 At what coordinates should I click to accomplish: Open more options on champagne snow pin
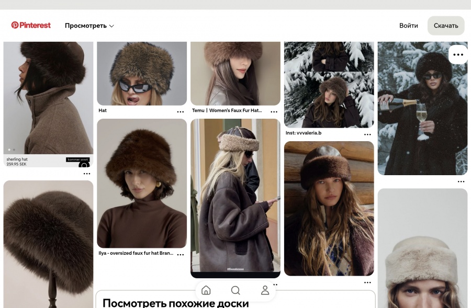point(458,55)
